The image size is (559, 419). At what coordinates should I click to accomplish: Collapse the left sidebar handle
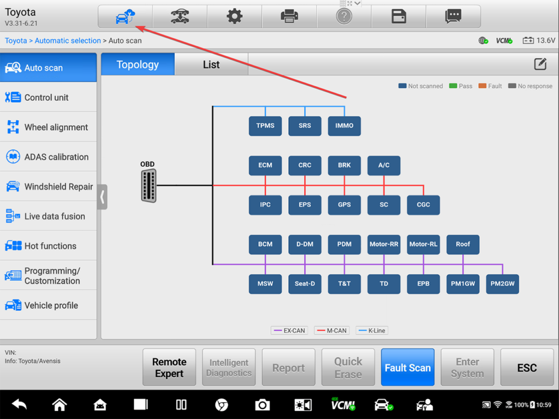[x=102, y=197]
